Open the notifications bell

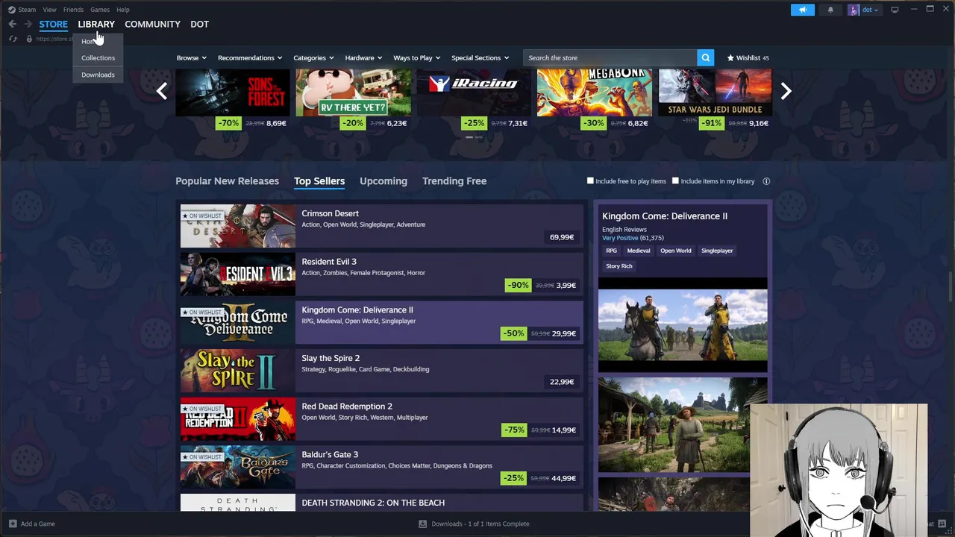pos(830,10)
